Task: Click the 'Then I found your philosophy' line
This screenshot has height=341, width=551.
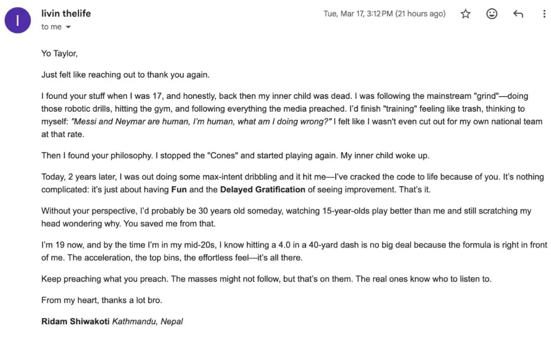Action: (235, 155)
